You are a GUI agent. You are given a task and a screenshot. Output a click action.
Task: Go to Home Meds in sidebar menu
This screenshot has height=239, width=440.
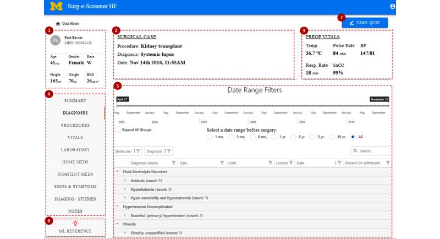(x=75, y=162)
